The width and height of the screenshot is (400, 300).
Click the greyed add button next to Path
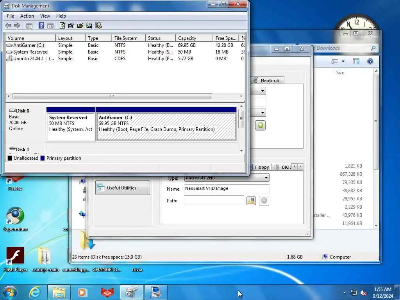point(264,201)
